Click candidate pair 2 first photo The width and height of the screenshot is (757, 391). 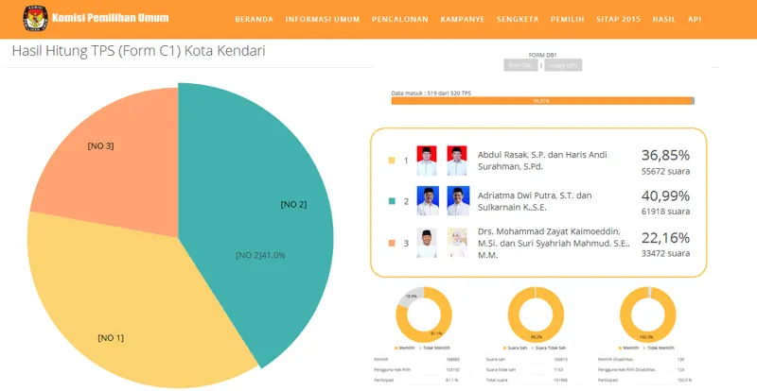click(427, 200)
